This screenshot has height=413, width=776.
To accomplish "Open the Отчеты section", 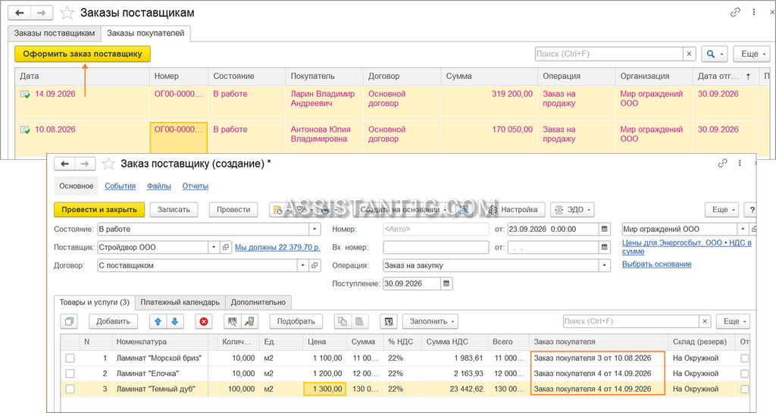I will 195,186.
